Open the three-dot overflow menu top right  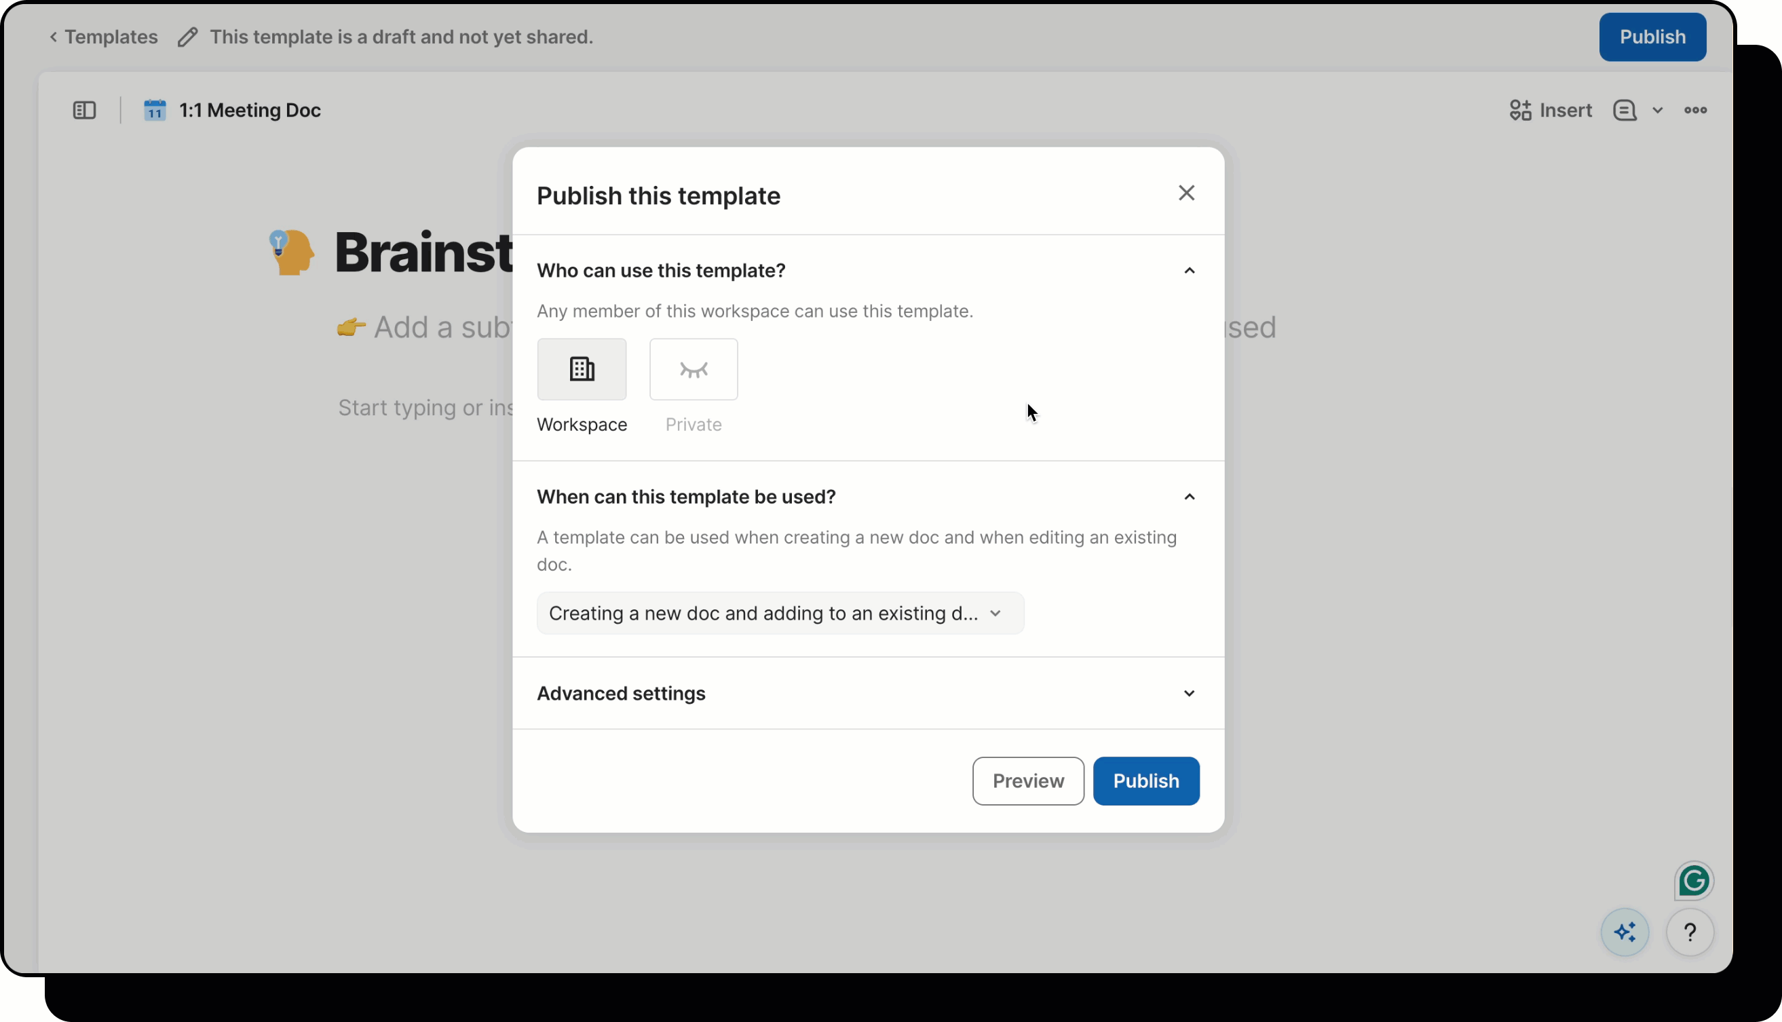(x=1696, y=110)
